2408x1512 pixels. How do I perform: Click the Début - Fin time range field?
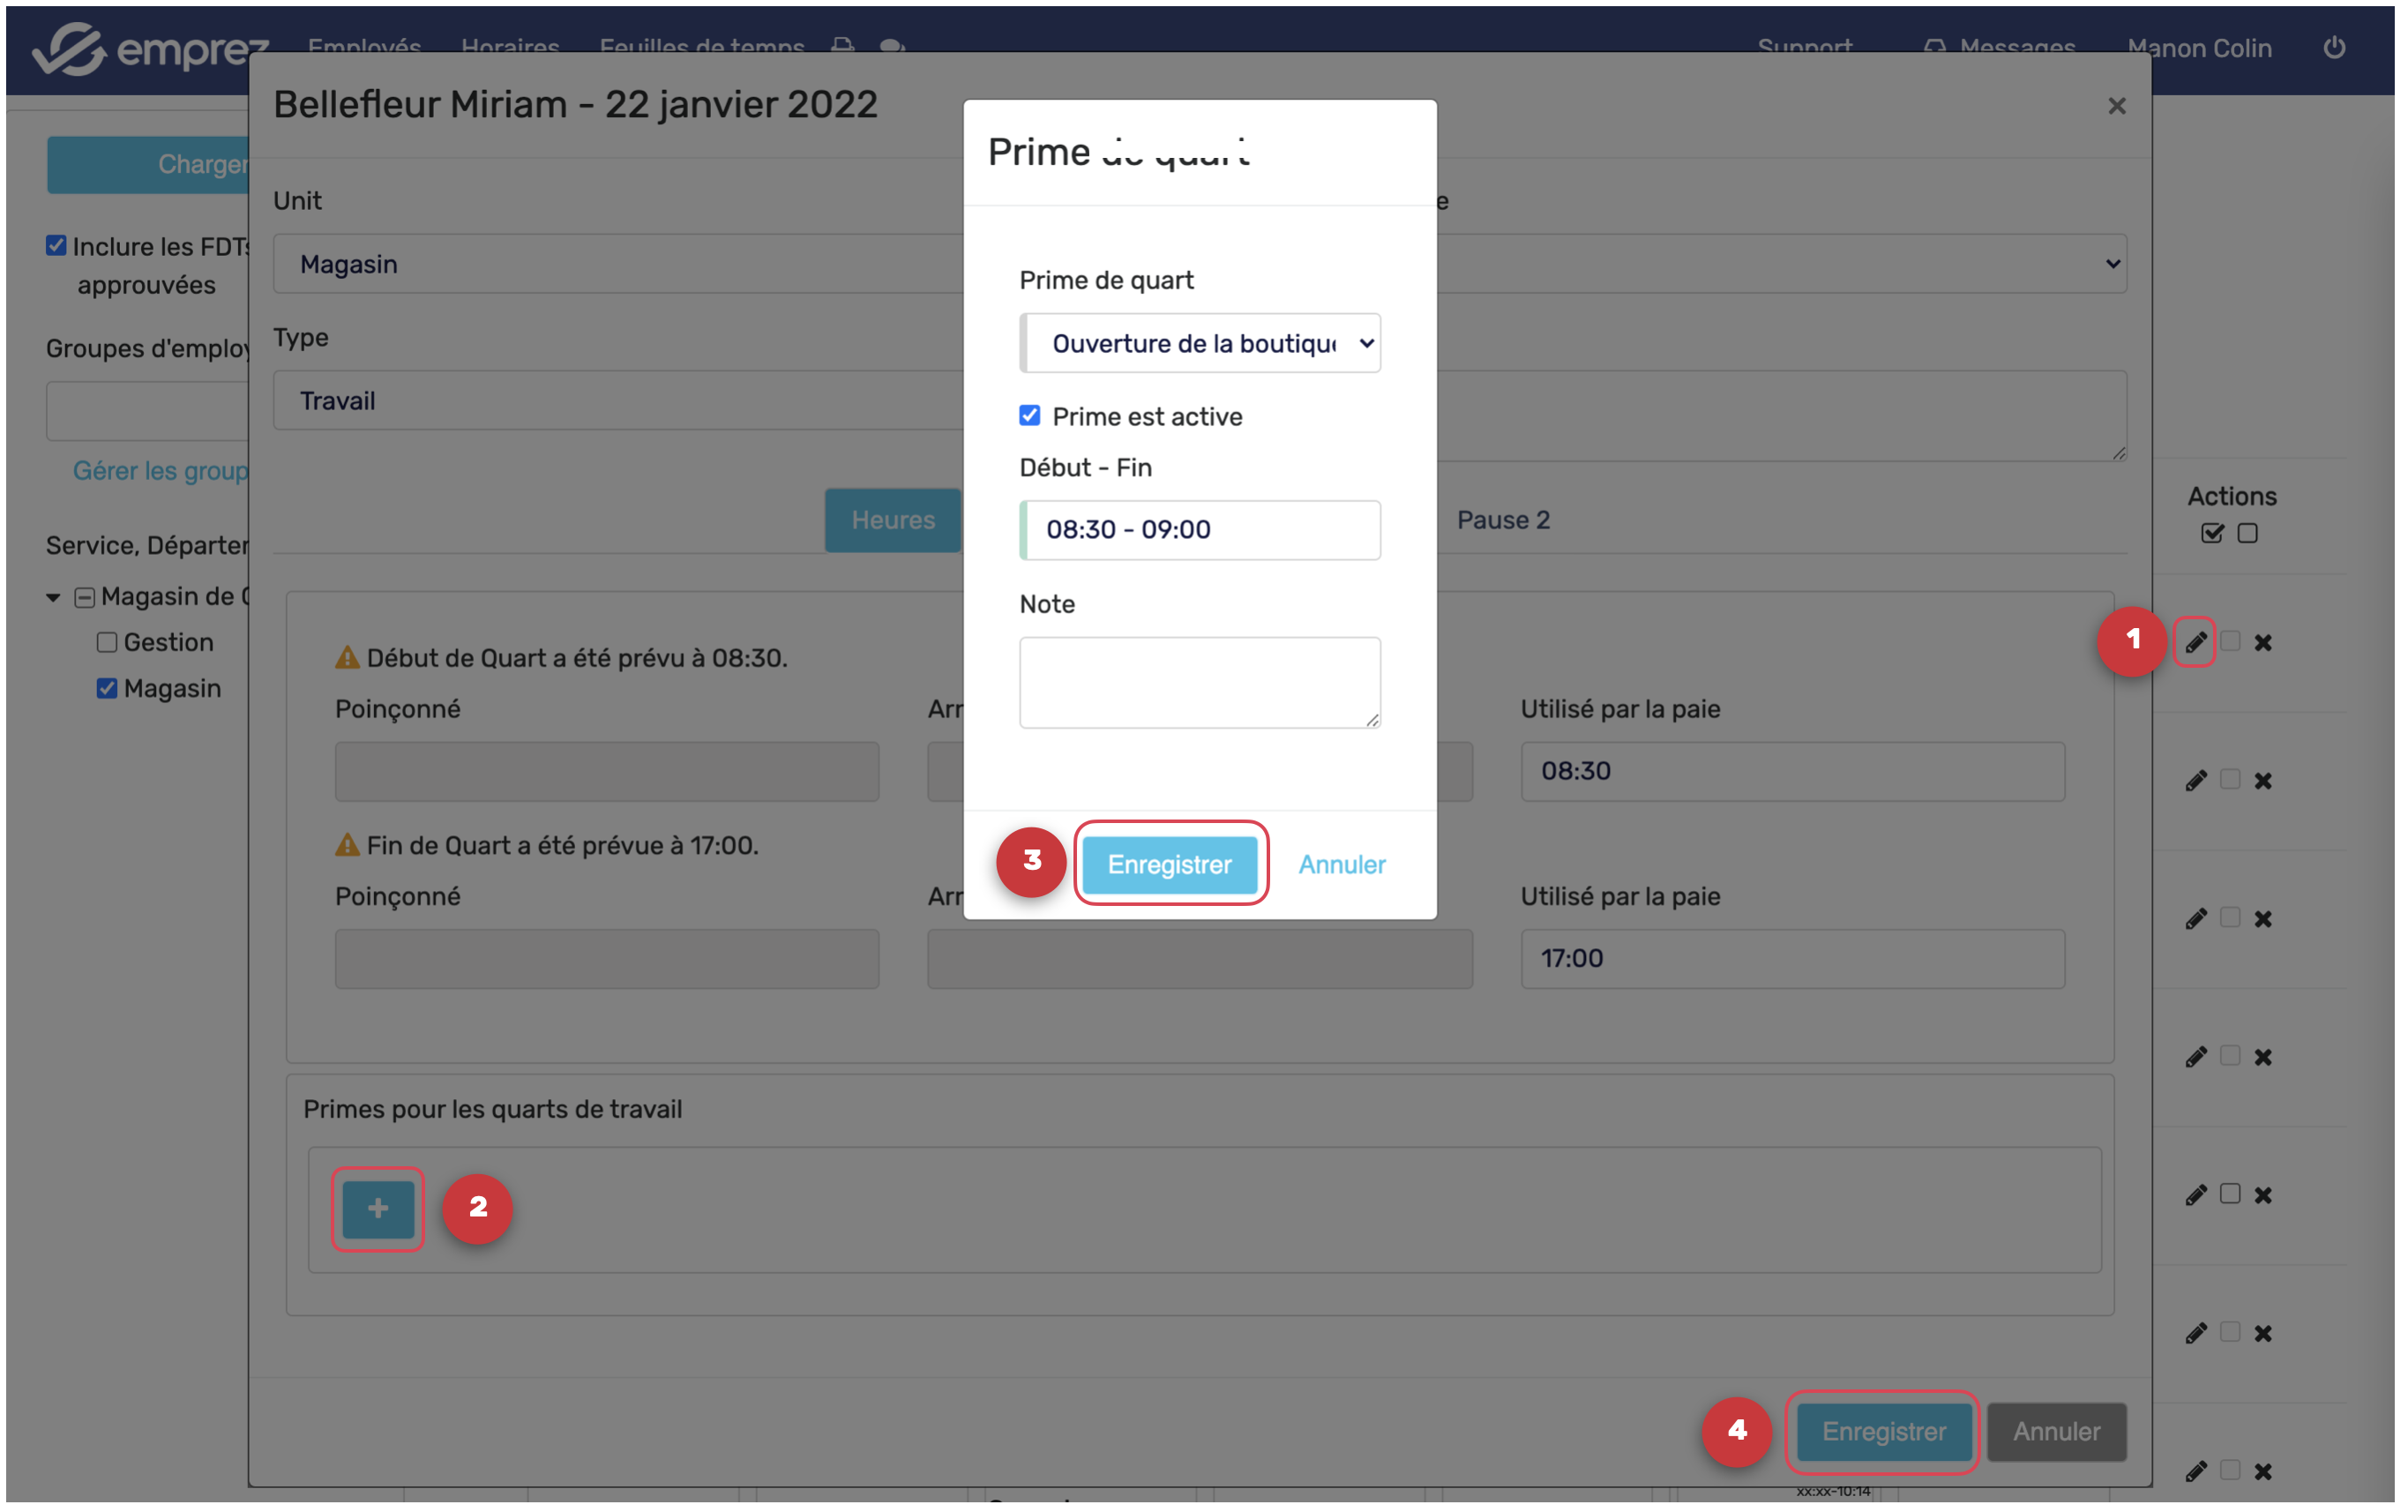coord(1200,530)
